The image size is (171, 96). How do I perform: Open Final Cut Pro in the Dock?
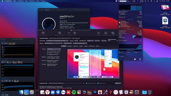[x=79, y=92]
